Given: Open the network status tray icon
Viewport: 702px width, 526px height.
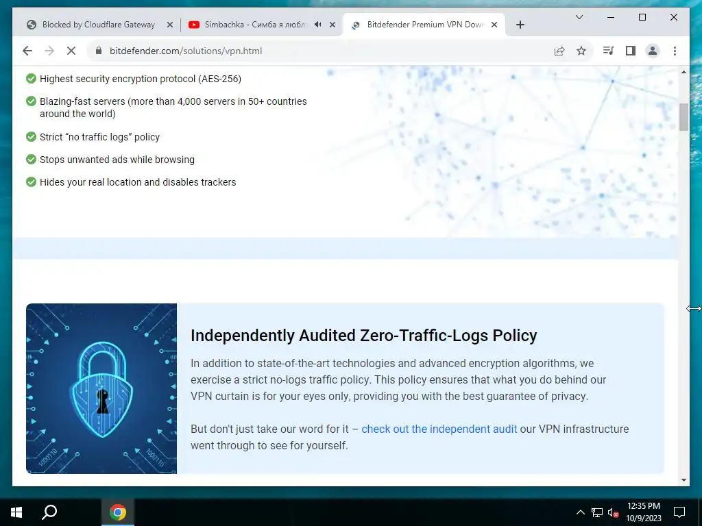Looking at the screenshot, I should (x=597, y=512).
